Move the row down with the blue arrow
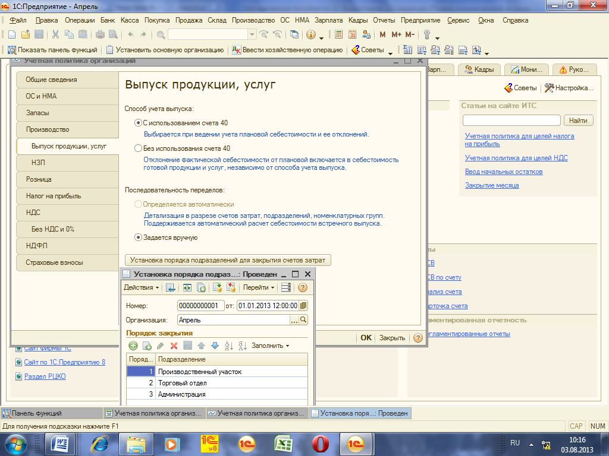This screenshot has width=609, height=456. point(215,346)
